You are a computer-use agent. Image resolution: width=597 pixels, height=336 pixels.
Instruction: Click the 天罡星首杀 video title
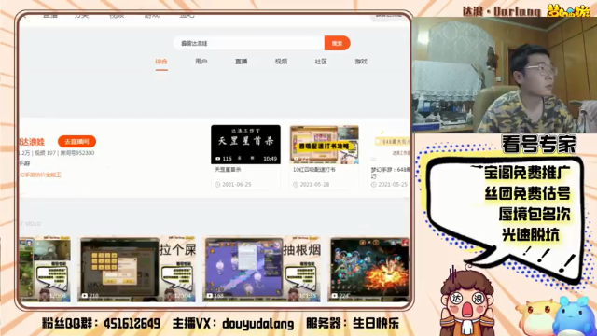(228, 170)
